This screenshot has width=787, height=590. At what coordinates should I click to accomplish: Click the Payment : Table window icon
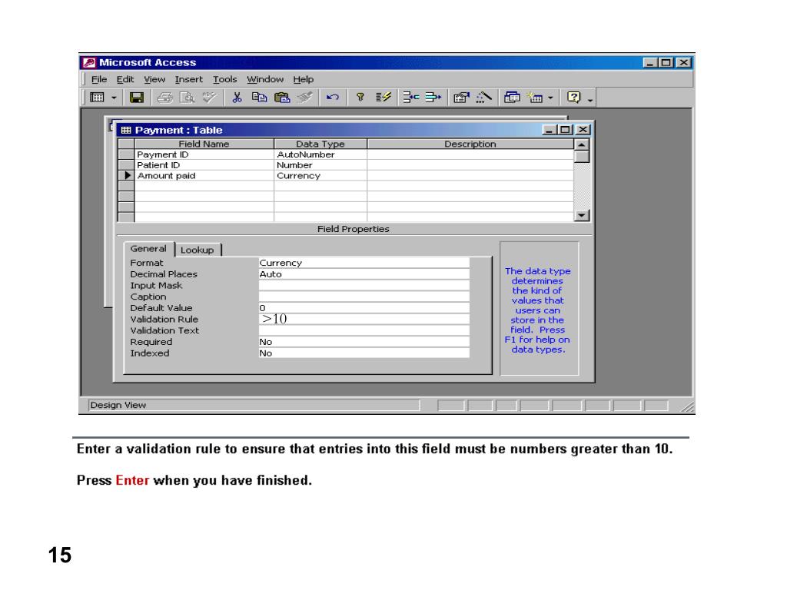click(x=126, y=131)
